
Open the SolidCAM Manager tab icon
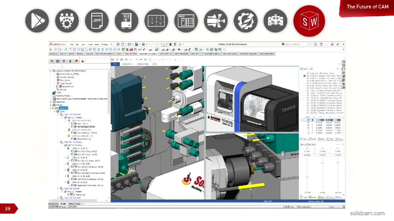coord(82,61)
